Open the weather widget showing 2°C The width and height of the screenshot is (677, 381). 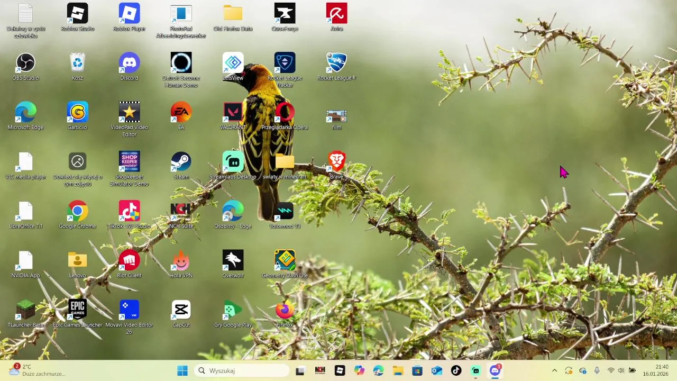point(37,370)
